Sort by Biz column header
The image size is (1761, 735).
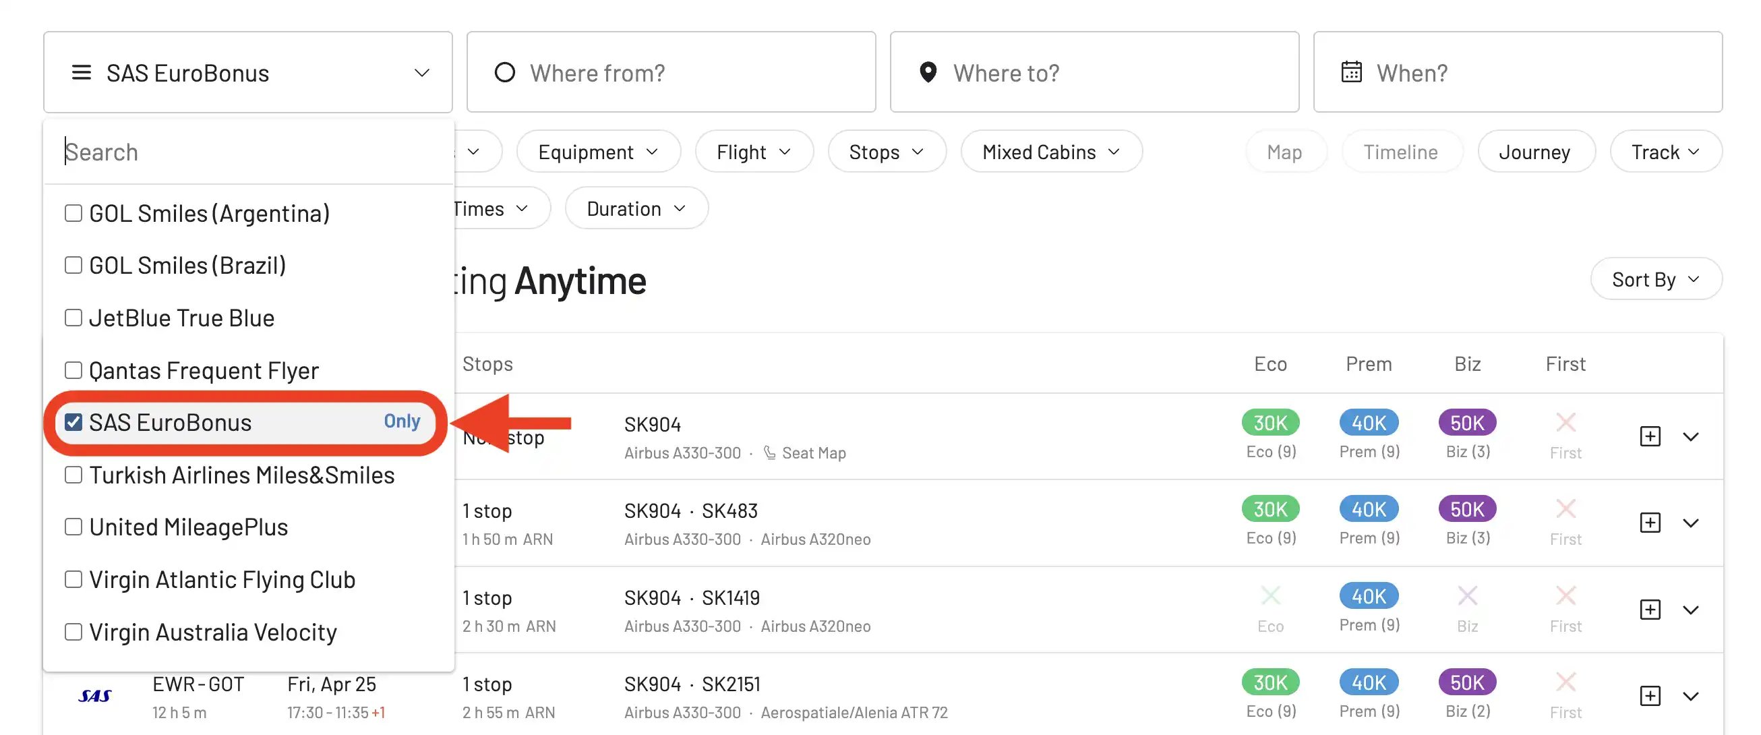(1467, 363)
